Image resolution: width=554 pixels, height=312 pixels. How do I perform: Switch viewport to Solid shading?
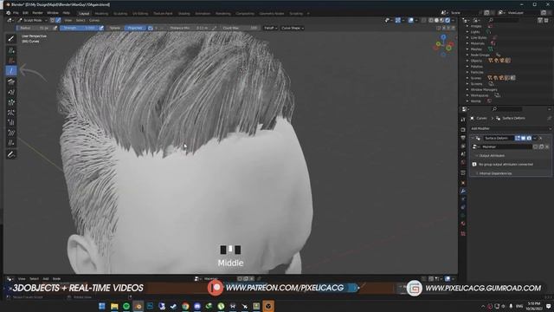click(x=436, y=21)
